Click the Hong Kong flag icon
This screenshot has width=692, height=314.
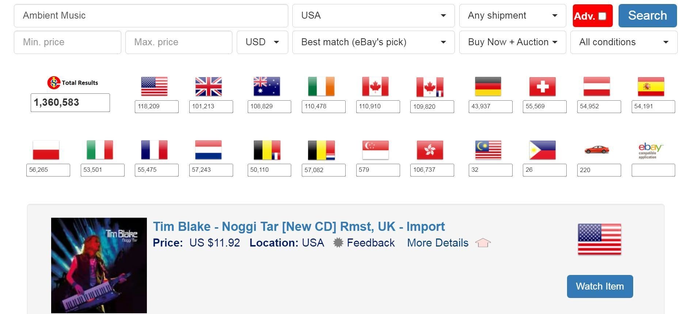(x=430, y=150)
